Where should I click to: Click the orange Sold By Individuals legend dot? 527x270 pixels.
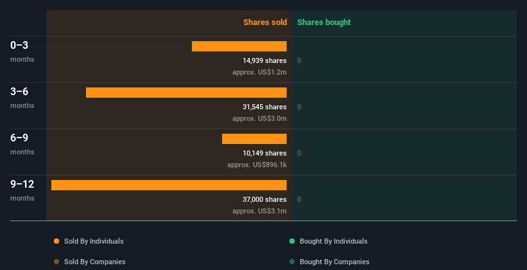coord(56,241)
